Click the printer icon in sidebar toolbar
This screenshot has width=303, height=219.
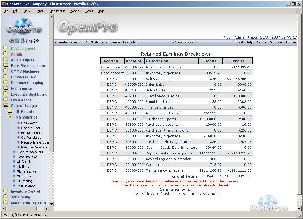pyautogui.click(x=11, y=41)
